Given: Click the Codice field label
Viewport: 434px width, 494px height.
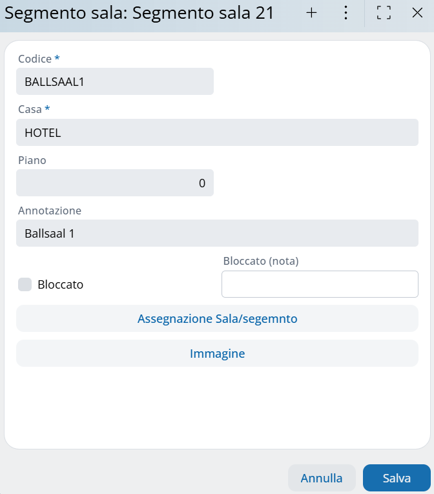Looking at the screenshot, I should click(x=35, y=59).
